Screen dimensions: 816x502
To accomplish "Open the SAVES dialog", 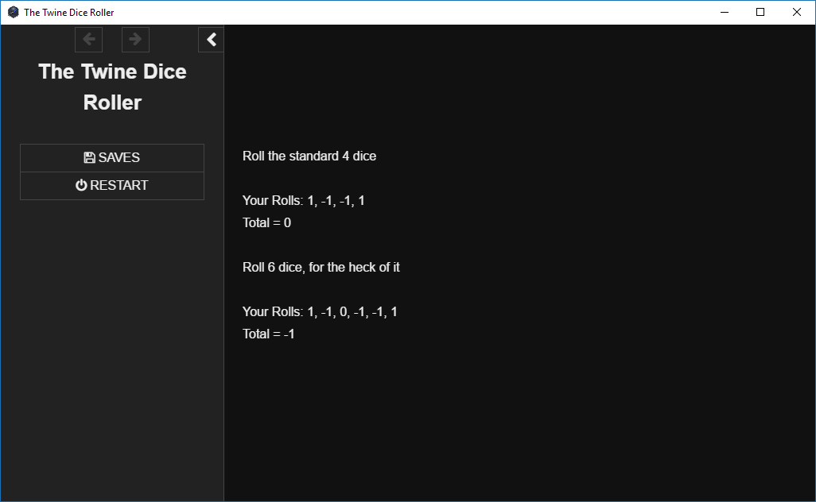I will tap(111, 157).
